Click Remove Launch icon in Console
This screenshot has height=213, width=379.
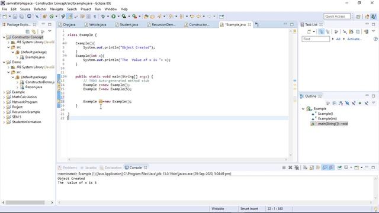[290, 167]
